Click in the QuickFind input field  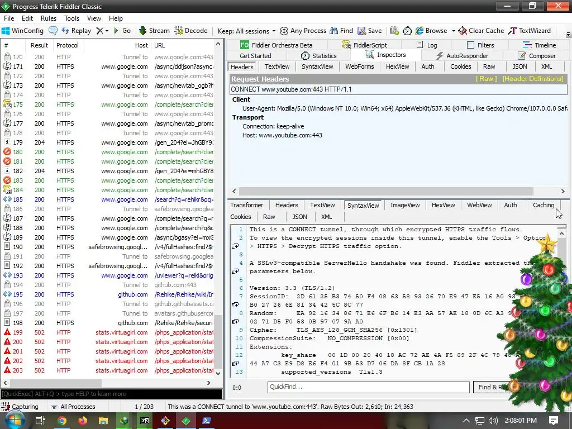368,387
